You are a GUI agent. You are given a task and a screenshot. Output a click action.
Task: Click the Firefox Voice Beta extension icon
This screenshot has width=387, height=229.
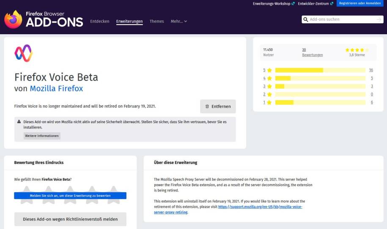[x=23, y=53]
